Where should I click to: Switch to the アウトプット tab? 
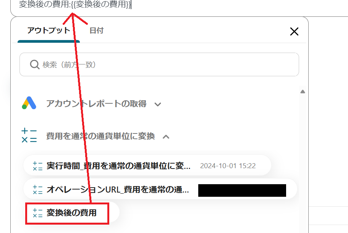click(49, 31)
